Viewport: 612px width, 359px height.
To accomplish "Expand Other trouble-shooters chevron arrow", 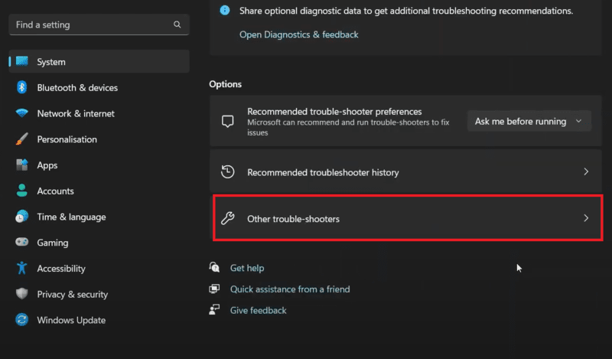I will click(x=586, y=218).
